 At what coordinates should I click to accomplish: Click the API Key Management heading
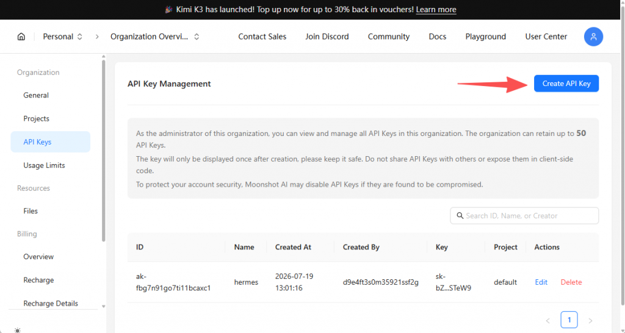click(169, 84)
